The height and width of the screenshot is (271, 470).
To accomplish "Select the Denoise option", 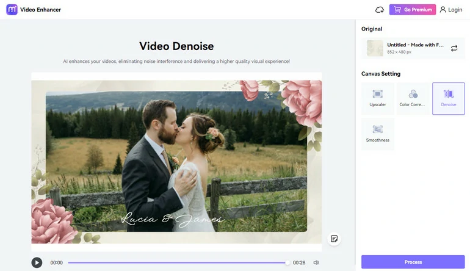I will click(449, 99).
